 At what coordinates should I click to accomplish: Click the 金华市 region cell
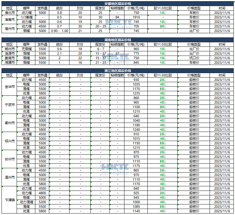[9, 87]
